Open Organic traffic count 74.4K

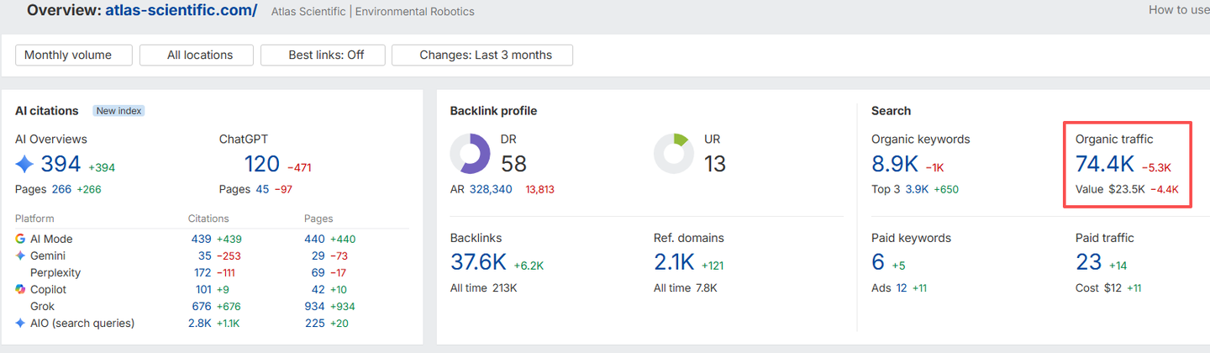pos(1105,163)
